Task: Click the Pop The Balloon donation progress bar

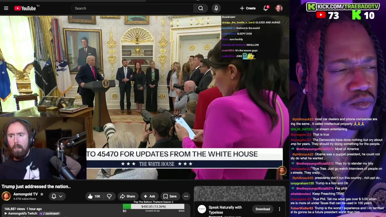Action: (153, 206)
